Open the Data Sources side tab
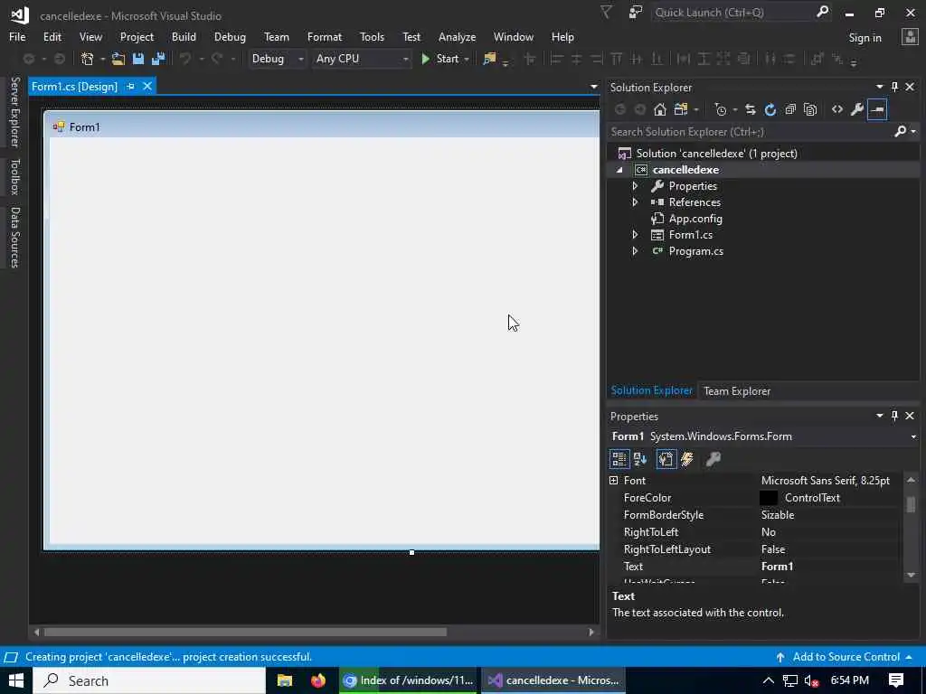Screen dimensions: 926x694 coord(14,237)
